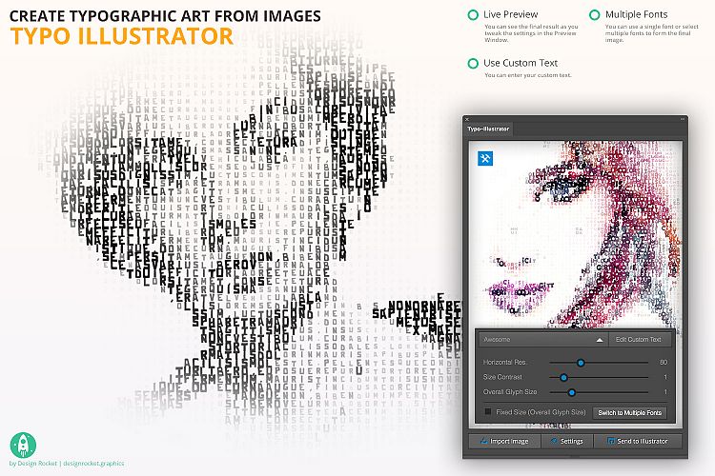This screenshot has width=715, height=476.
Task: Click the circle bullet beside Live Preview
Action: click(473, 15)
